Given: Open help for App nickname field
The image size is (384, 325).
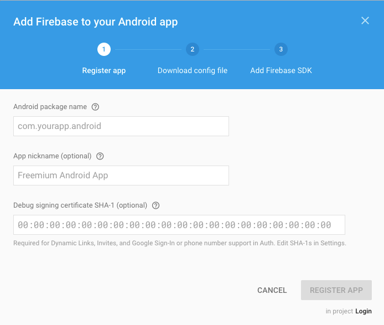Looking at the screenshot, I should 100,156.
